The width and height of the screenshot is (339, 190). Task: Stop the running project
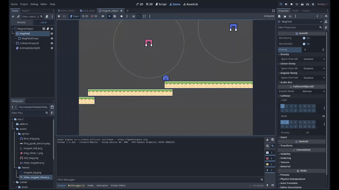coord(292,4)
